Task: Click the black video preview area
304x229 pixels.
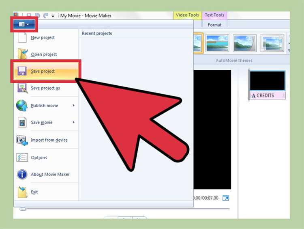Action: click(212, 130)
